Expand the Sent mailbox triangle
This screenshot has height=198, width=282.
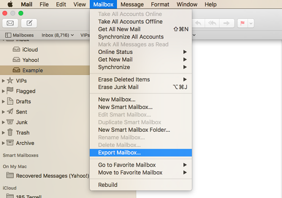point(4,112)
